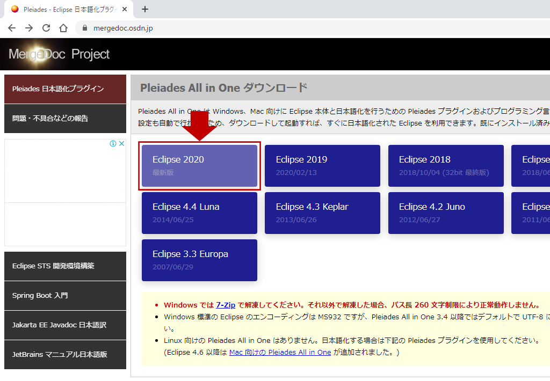
Task: Select the Eclipse 2018 download tile
Action: [x=446, y=166]
